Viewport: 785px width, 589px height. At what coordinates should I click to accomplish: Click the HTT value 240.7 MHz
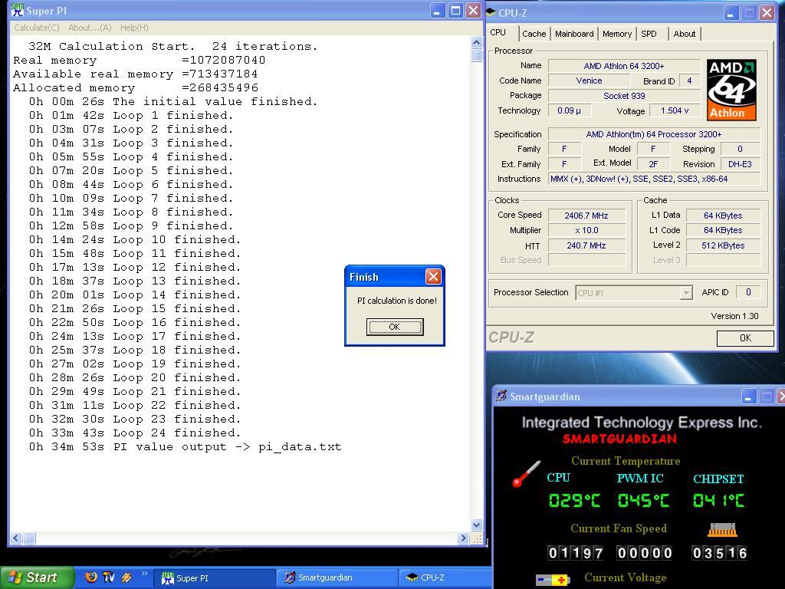tap(586, 245)
